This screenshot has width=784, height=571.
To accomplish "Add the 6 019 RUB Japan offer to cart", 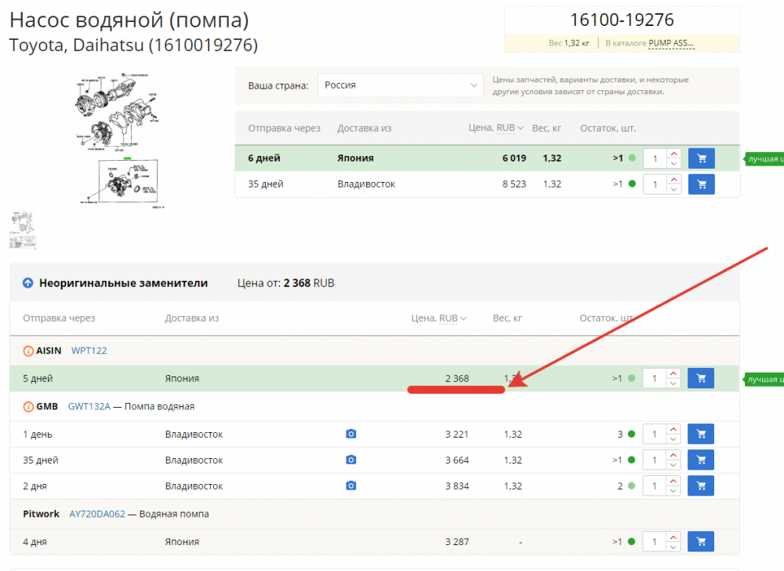I will tap(701, 158).
